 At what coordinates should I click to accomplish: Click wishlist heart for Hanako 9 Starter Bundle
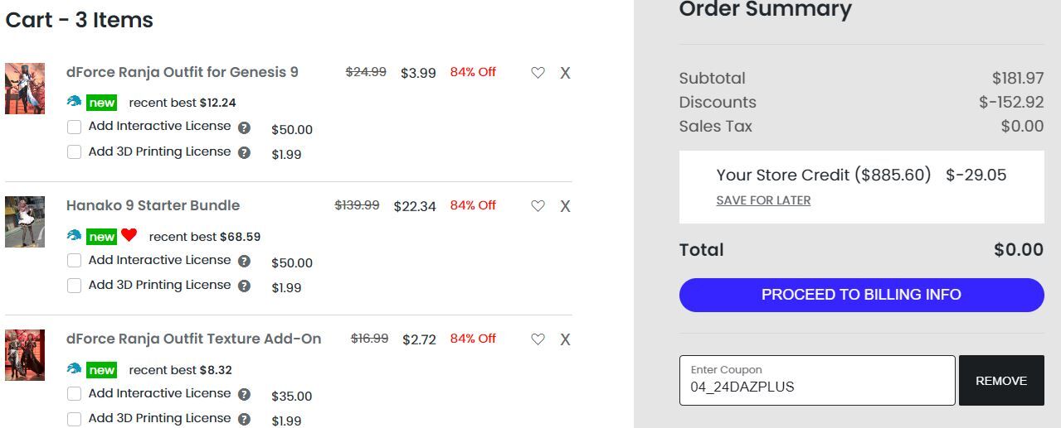pos(538,206)
